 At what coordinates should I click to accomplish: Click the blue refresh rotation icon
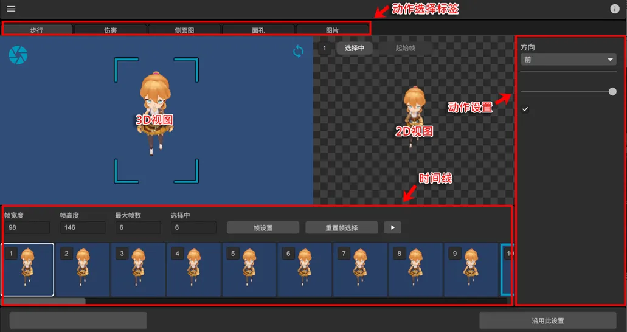pos(298,52)
